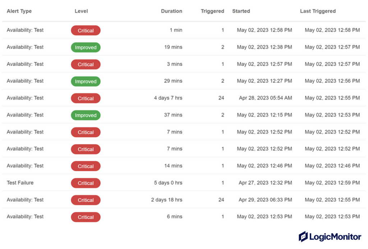Viewport: 368px width, 249px height.
Task: Sort by the Last Triggered column header
Action: (x=318, y=11)
